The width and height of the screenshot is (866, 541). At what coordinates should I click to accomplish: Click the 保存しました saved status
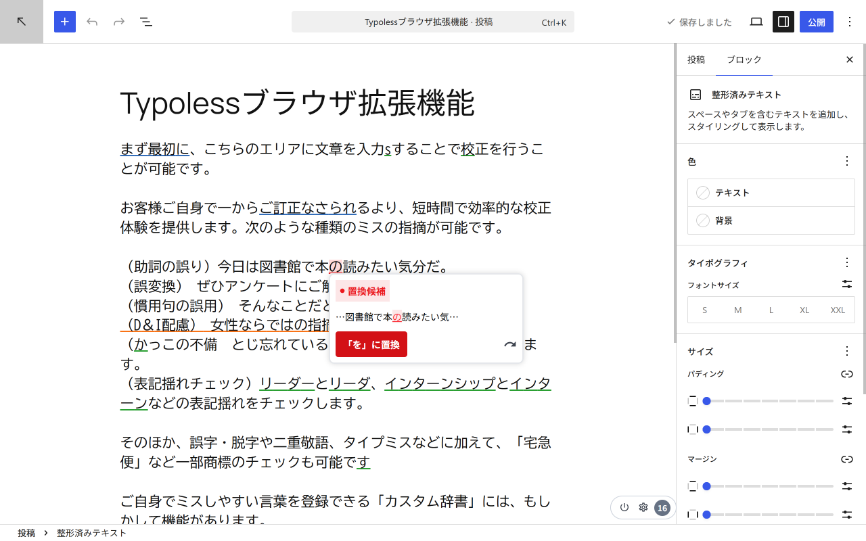(x=700, y=22)
